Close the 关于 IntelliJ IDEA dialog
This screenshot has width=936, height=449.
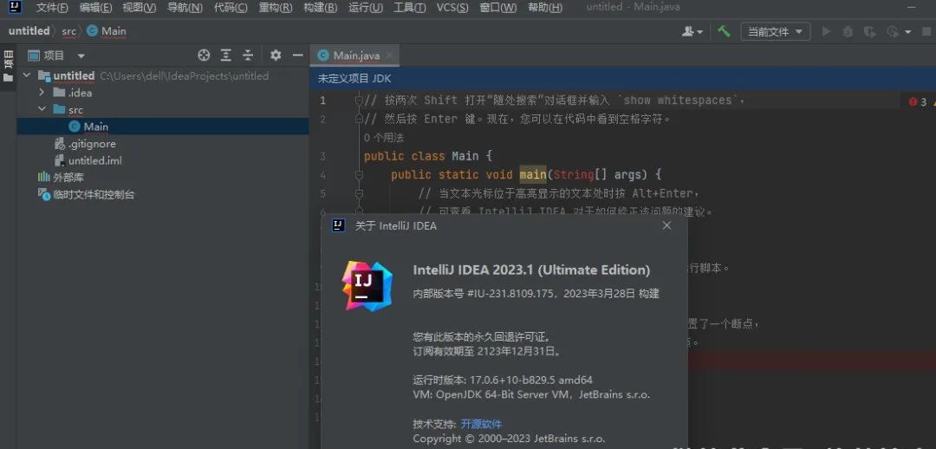[666, 225]
